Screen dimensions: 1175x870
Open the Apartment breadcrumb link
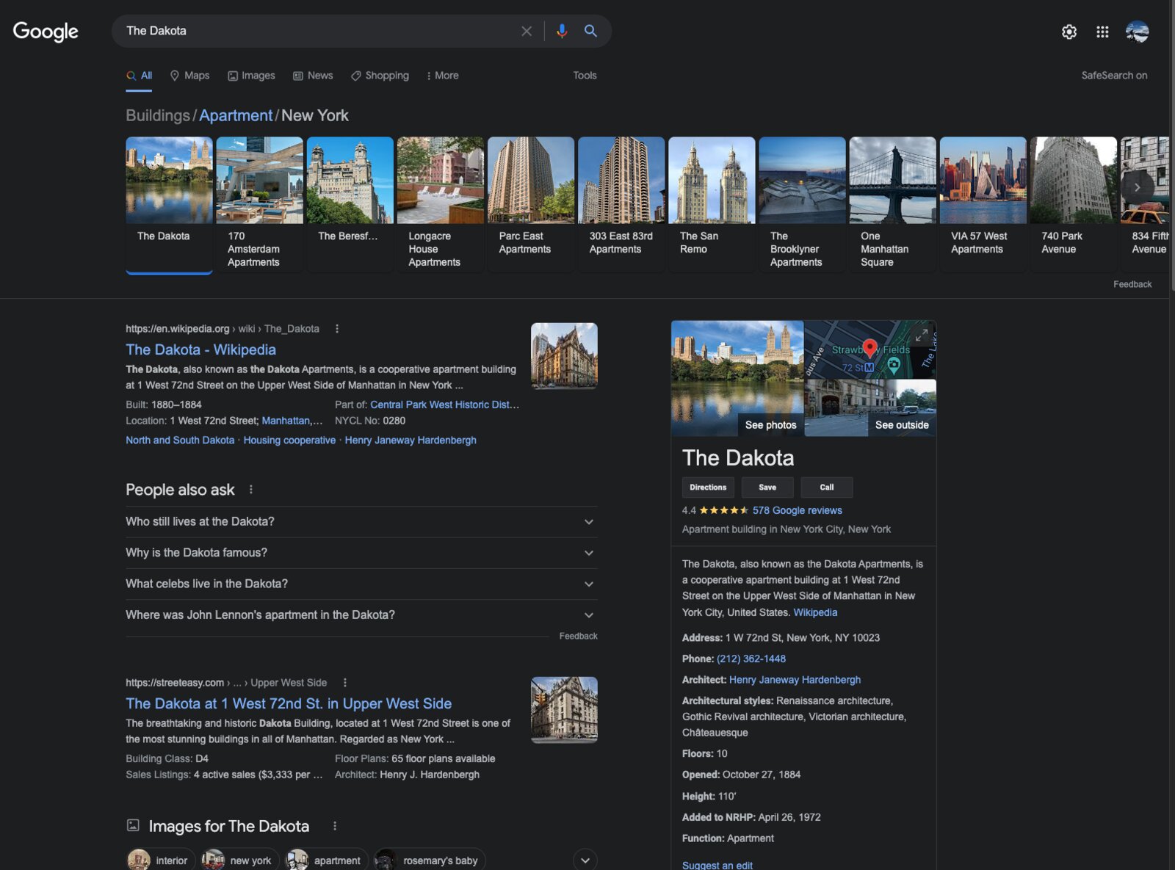click(x=236, y=116)
